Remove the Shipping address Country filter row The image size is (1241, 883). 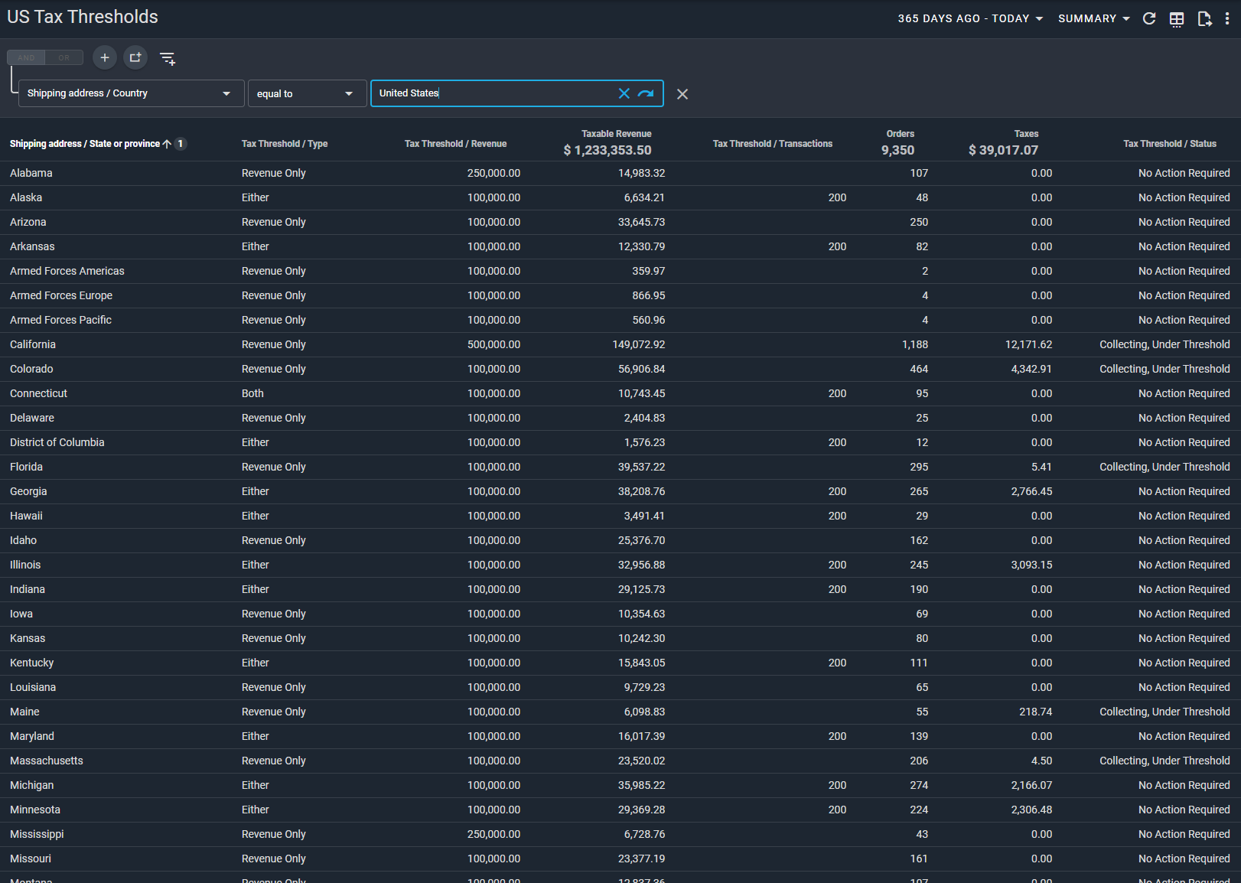[x=682, y=94]
